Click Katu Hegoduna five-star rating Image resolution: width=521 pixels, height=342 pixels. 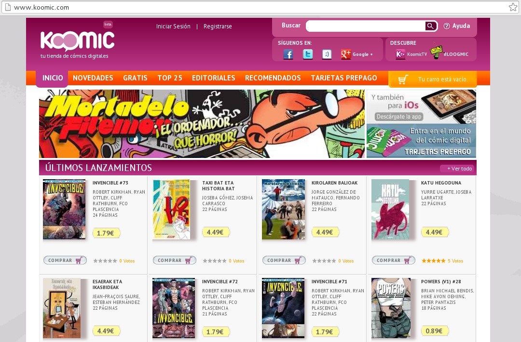[x=434, y=261]
